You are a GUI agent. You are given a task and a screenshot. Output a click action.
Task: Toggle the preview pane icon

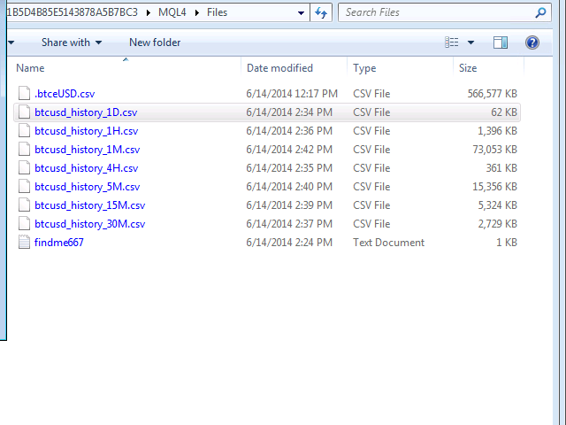tap(501, 42)
